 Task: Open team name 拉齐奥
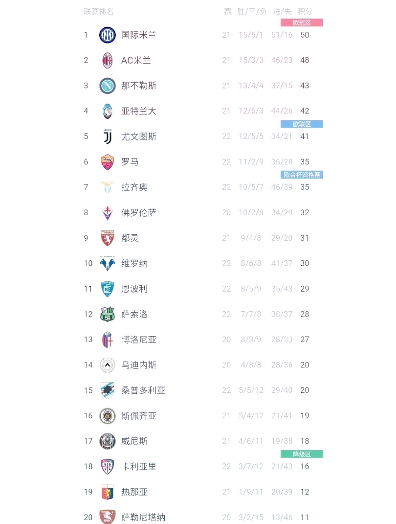tap(134, 187)
